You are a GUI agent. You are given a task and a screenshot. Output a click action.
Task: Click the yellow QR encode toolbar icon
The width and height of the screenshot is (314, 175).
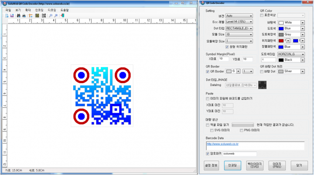[x=37, y=16]
